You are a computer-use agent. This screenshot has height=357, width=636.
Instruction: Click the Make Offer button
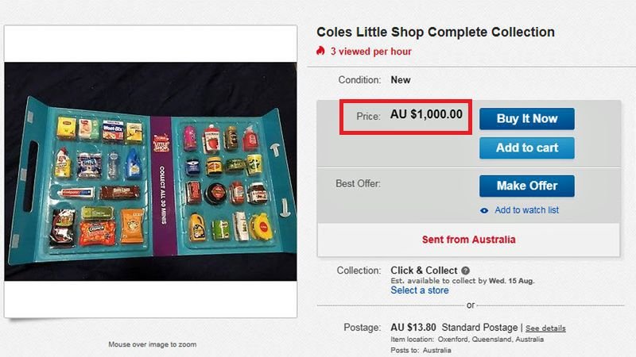pyautogui.click(x=526, y=186)
